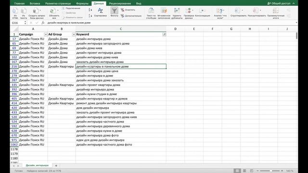Select the Дизайн_интерьера sheet tab
This screenshot has width=308, height=173.
coord(37,165)
